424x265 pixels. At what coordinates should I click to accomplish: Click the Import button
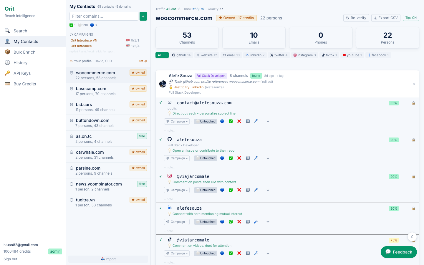tap(108, 259)
